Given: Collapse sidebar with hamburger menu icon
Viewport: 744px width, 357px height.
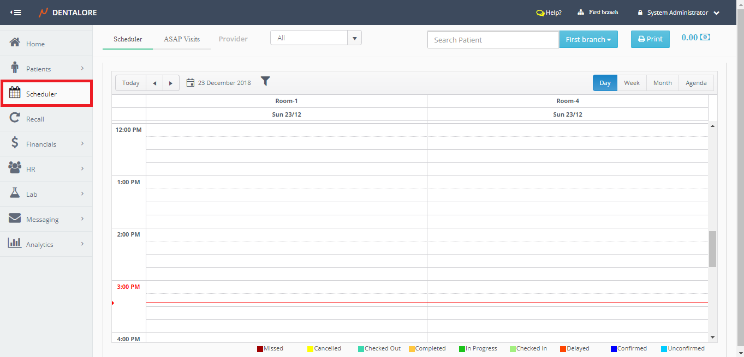Looking at the screenshot, I should pos(16,13).
